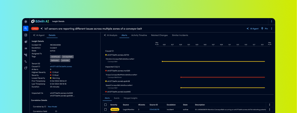Click the AI Agent button at top right
This screenshot has height=113, width=297.
[x=253, y=29]
